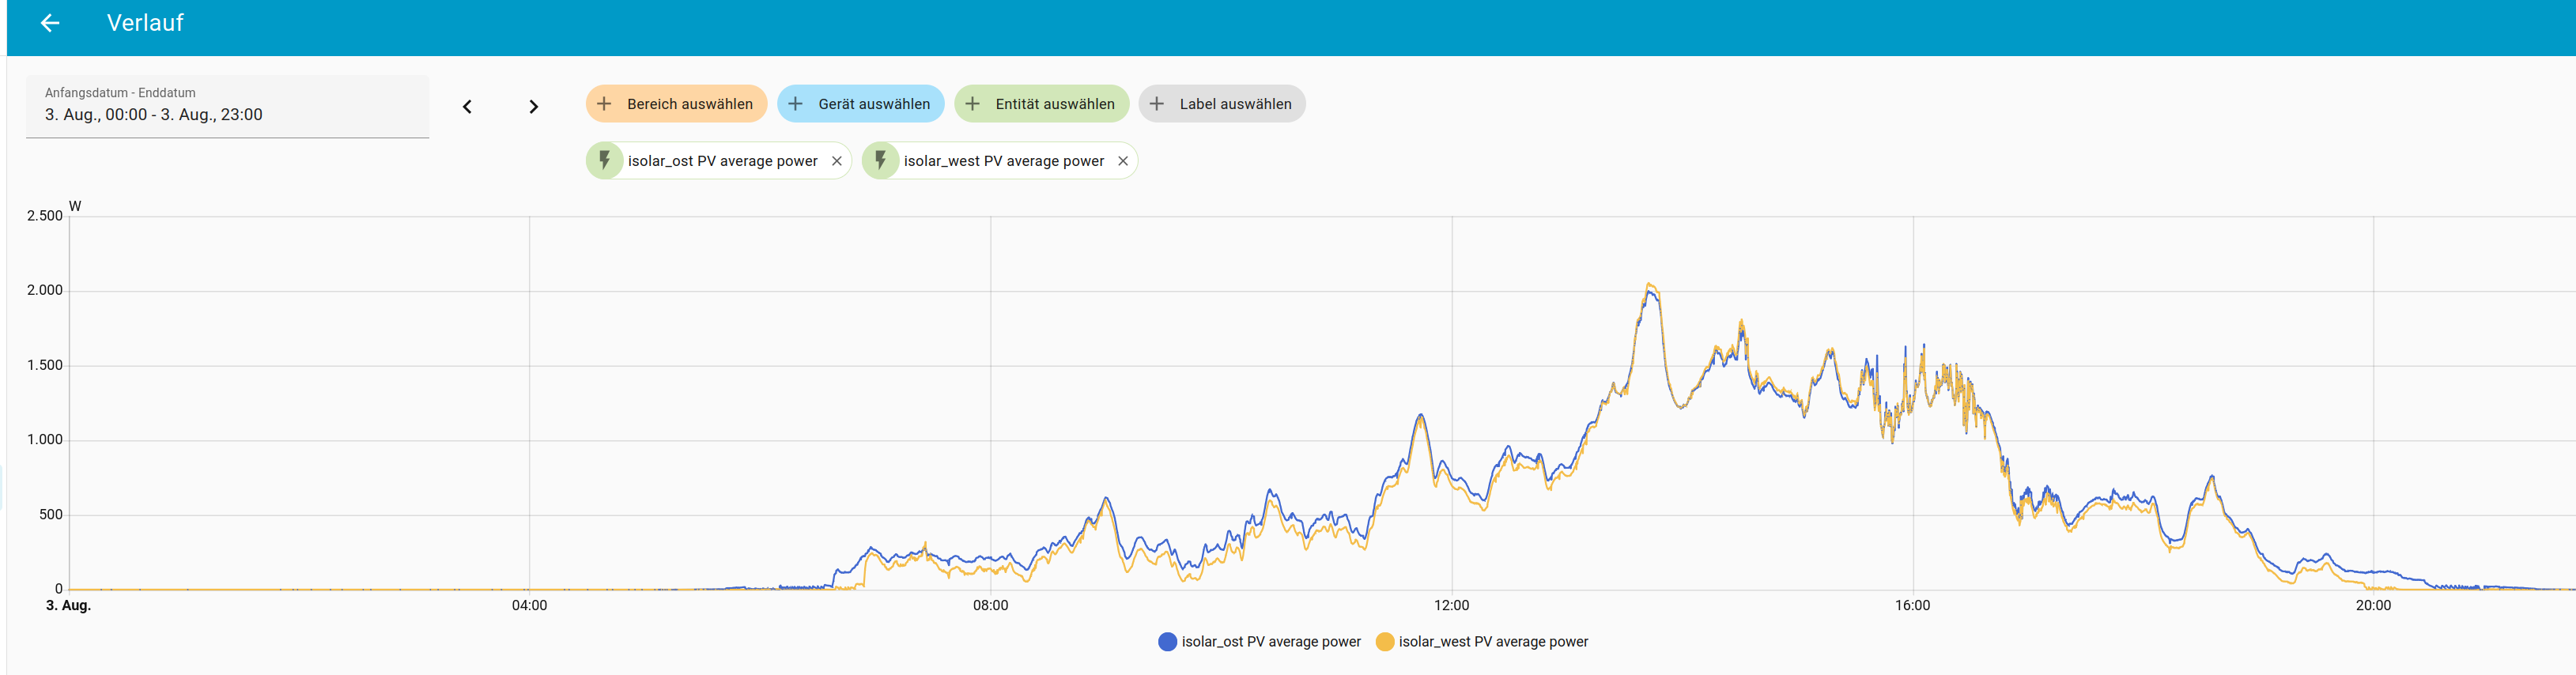
Task: Toggle isolar_west series in chart legend
Action: pos(1492,642)
